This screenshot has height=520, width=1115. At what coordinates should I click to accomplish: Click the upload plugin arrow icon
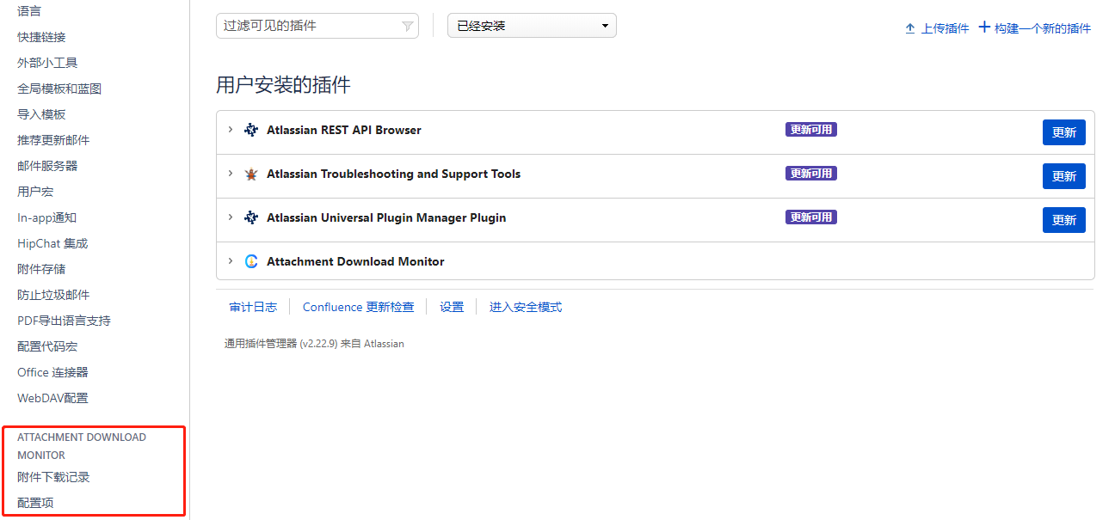909,28
